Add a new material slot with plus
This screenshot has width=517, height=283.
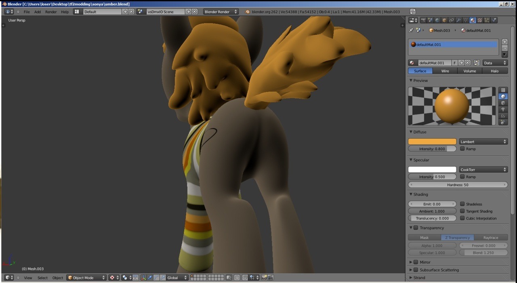pyautogui.click(x=504, y=42)
